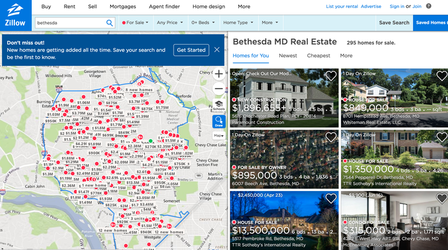Show Schools on the map
The height and width of the screenshot is (250, 448).
pos(219,105)
